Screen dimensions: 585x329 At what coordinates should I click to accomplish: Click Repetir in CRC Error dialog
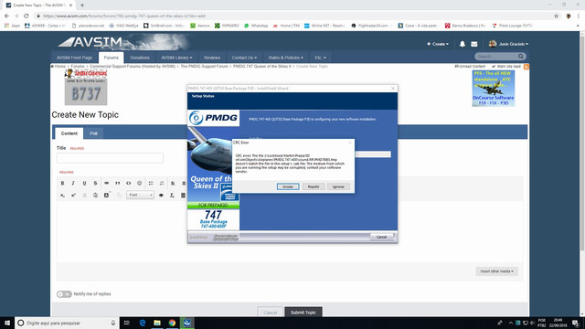point(314,186)
